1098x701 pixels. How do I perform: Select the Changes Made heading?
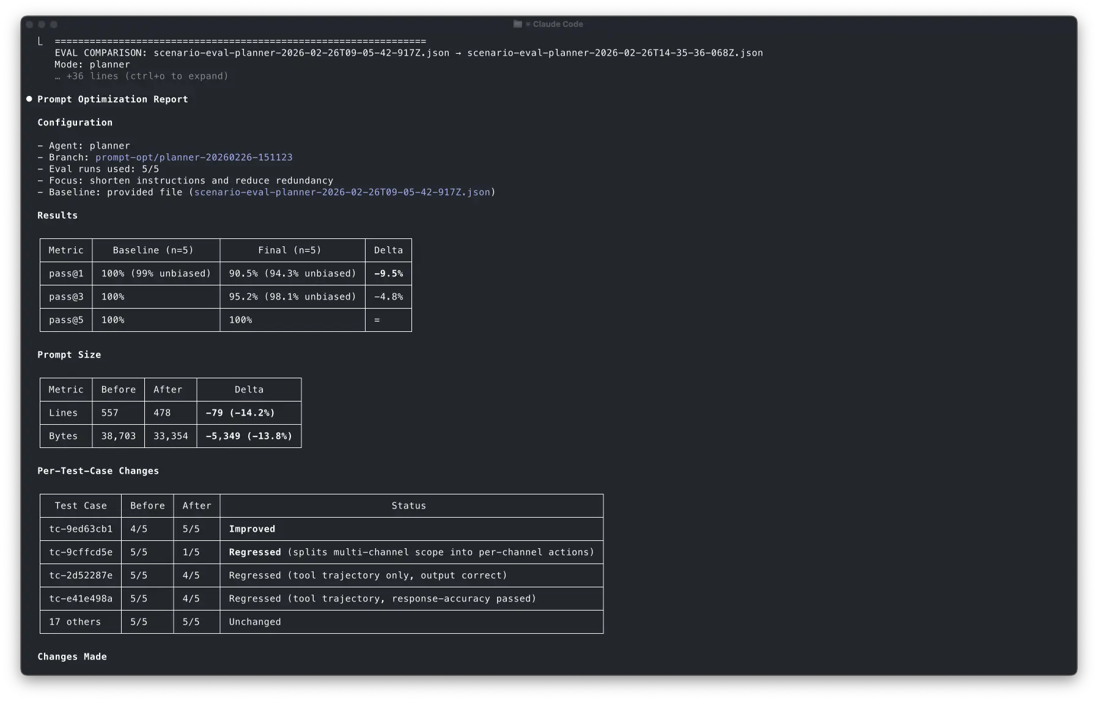(72, 657)
